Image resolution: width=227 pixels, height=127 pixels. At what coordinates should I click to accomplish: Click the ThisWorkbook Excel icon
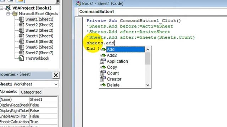click(x=21, y=58)
